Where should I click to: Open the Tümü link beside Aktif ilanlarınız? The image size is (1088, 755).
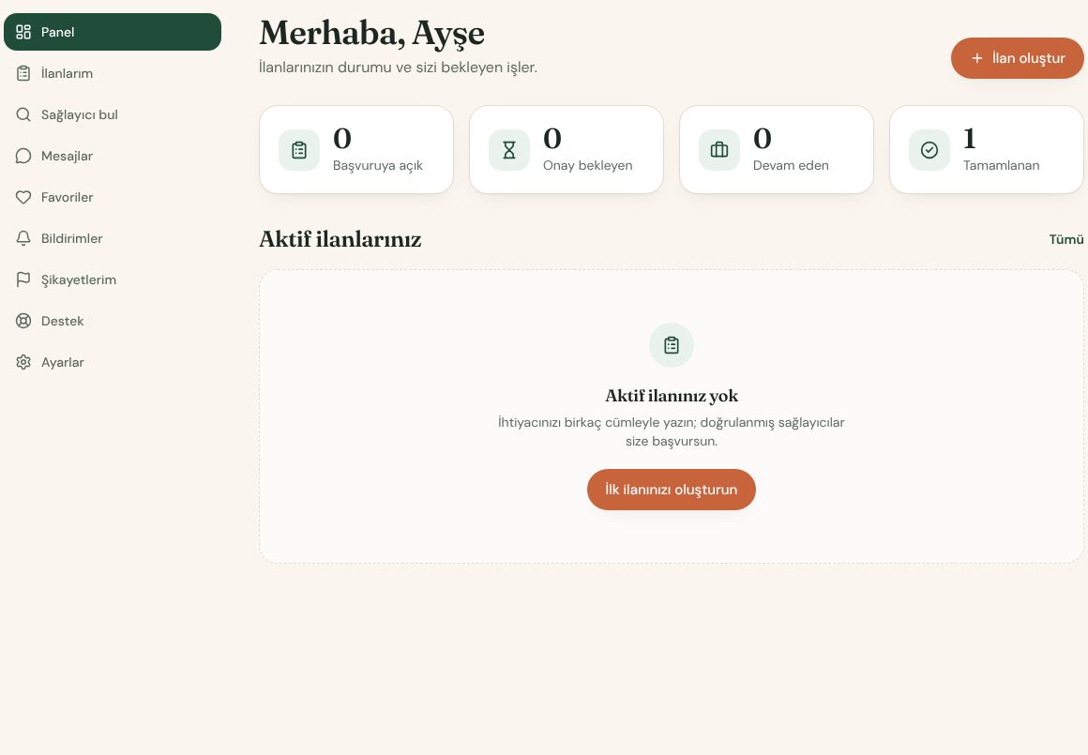[x=1066, y=239]
